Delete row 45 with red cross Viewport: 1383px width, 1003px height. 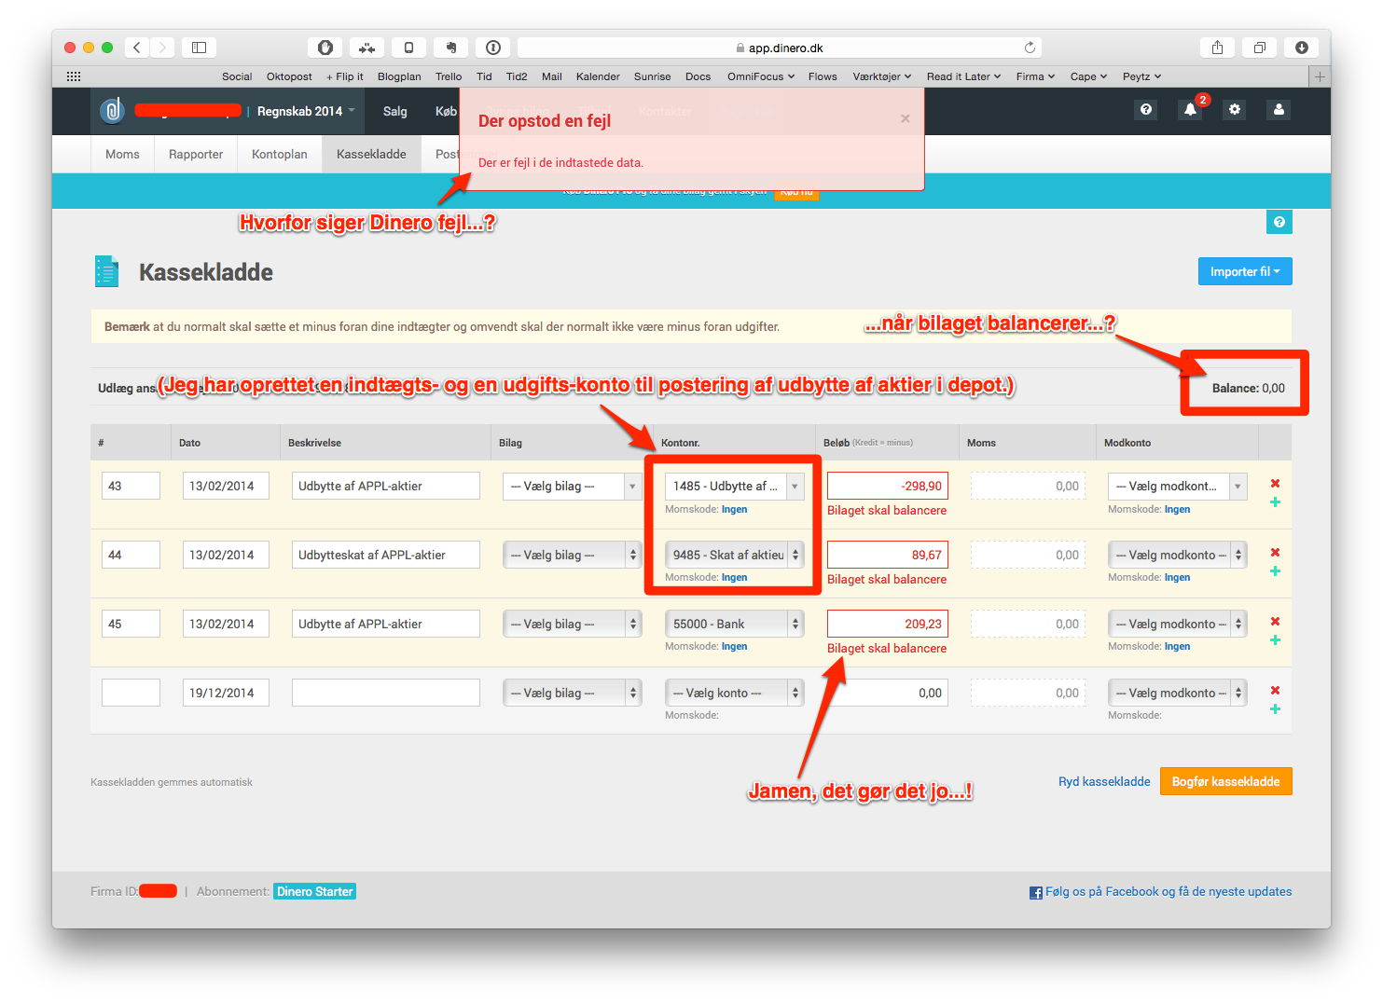[1275, 621]
